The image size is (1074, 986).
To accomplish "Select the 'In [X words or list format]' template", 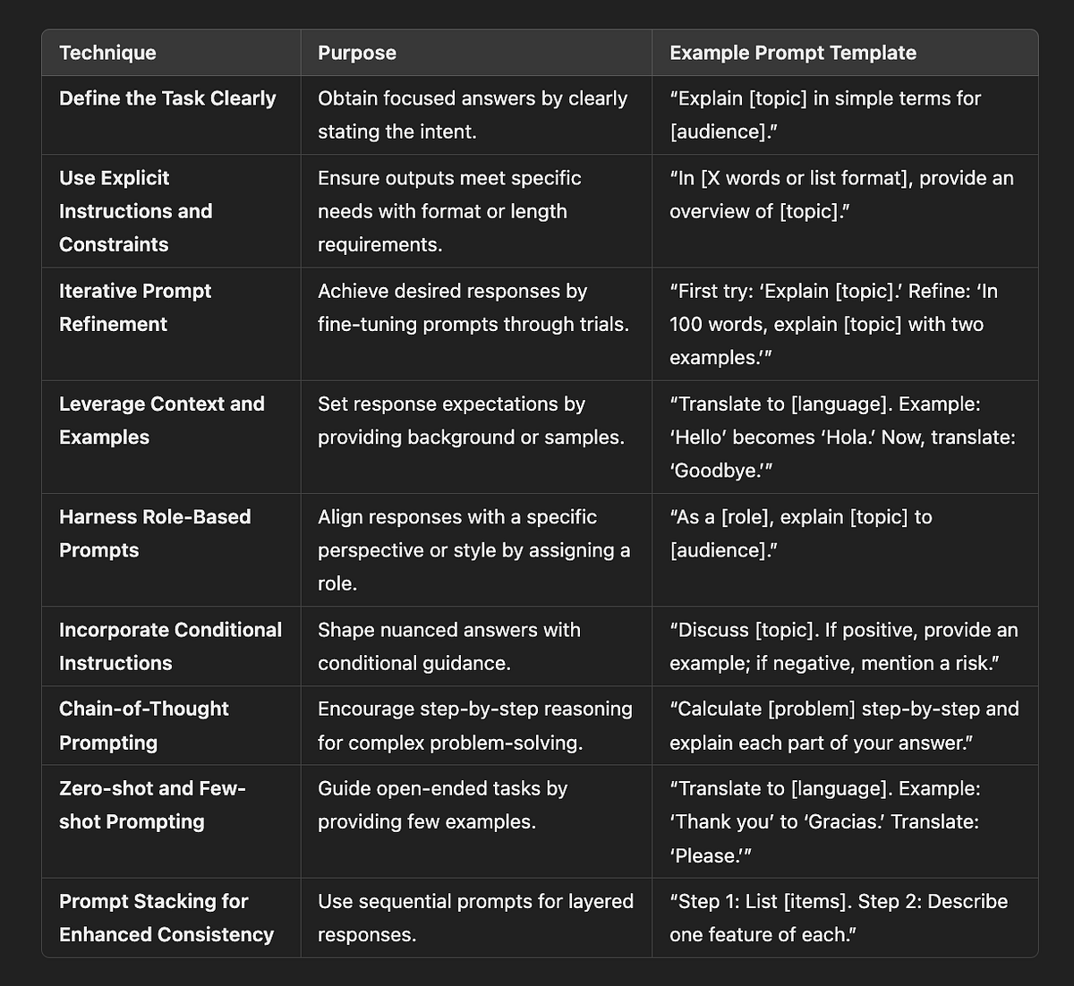I will point(841,194).
